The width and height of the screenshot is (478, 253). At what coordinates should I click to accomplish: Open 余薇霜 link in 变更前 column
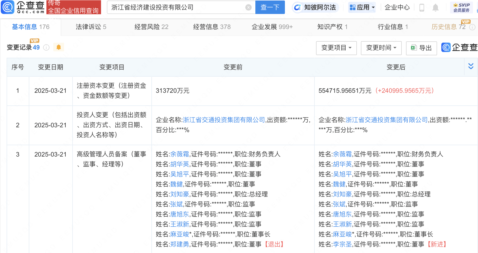(x=180, y=154)
